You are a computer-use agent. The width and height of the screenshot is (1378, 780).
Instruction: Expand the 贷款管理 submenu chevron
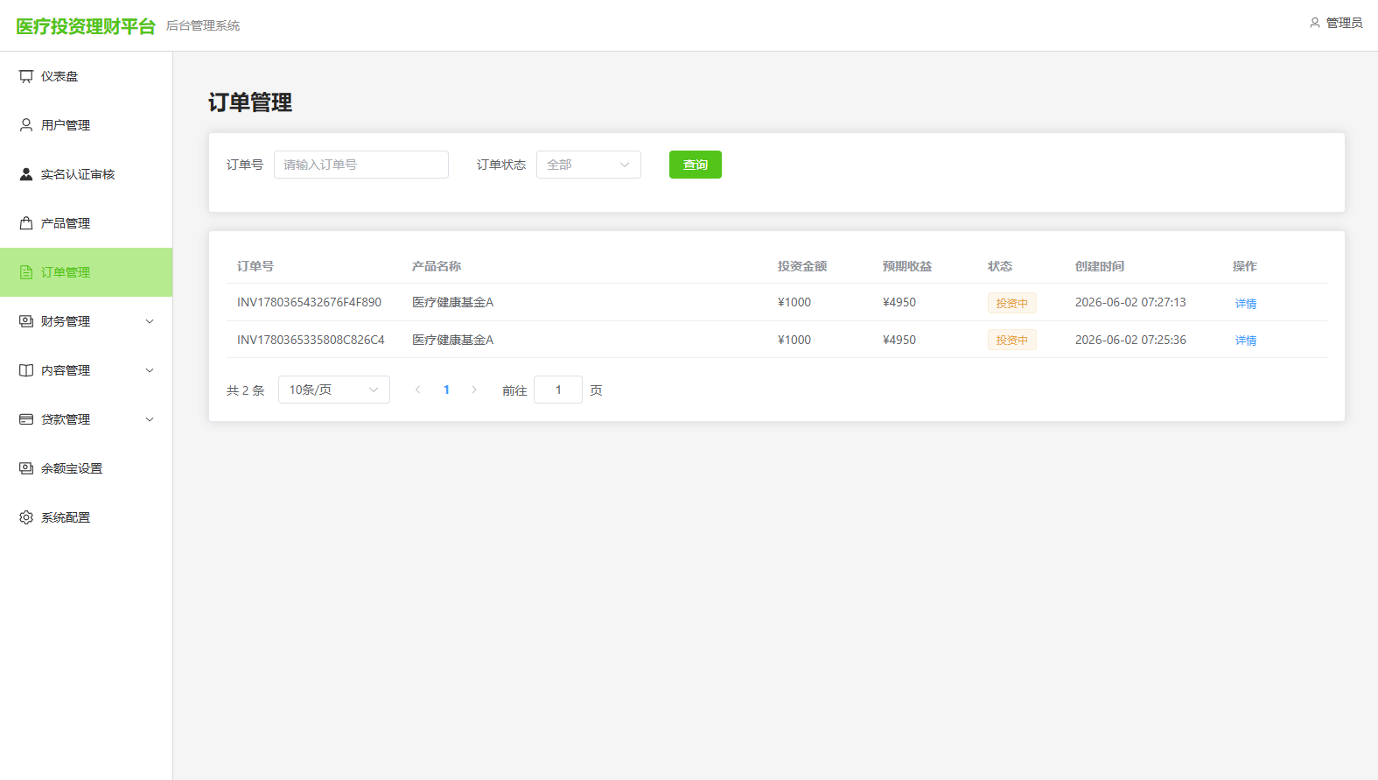click(150, 419)
